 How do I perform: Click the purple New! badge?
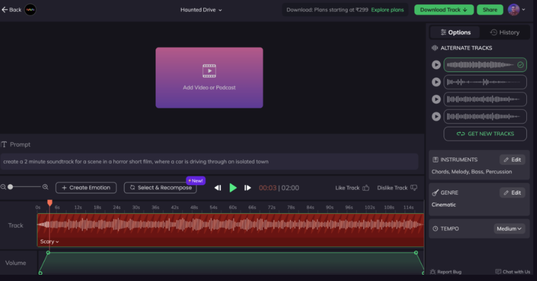(196, 181)
